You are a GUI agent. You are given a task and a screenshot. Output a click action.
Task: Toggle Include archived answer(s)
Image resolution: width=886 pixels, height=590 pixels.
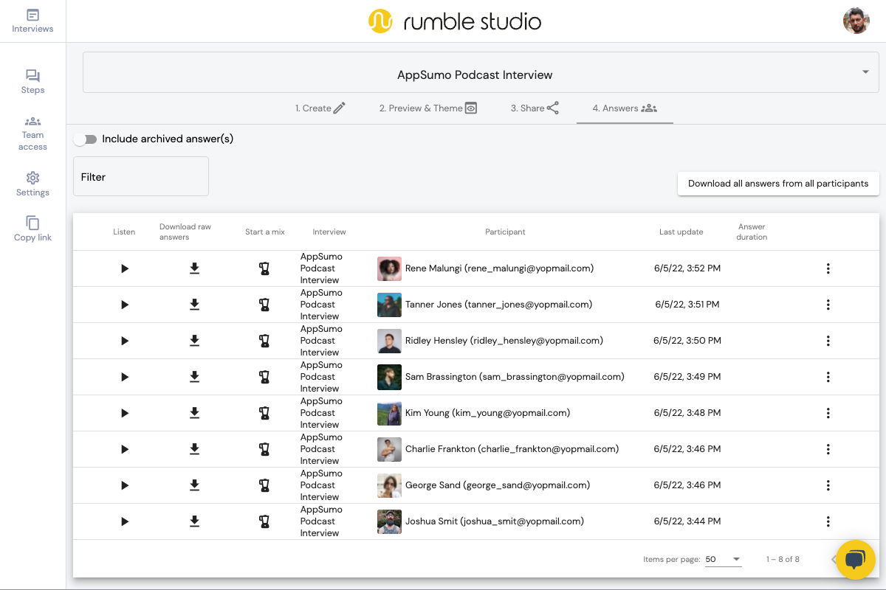(x=86, y=139)
